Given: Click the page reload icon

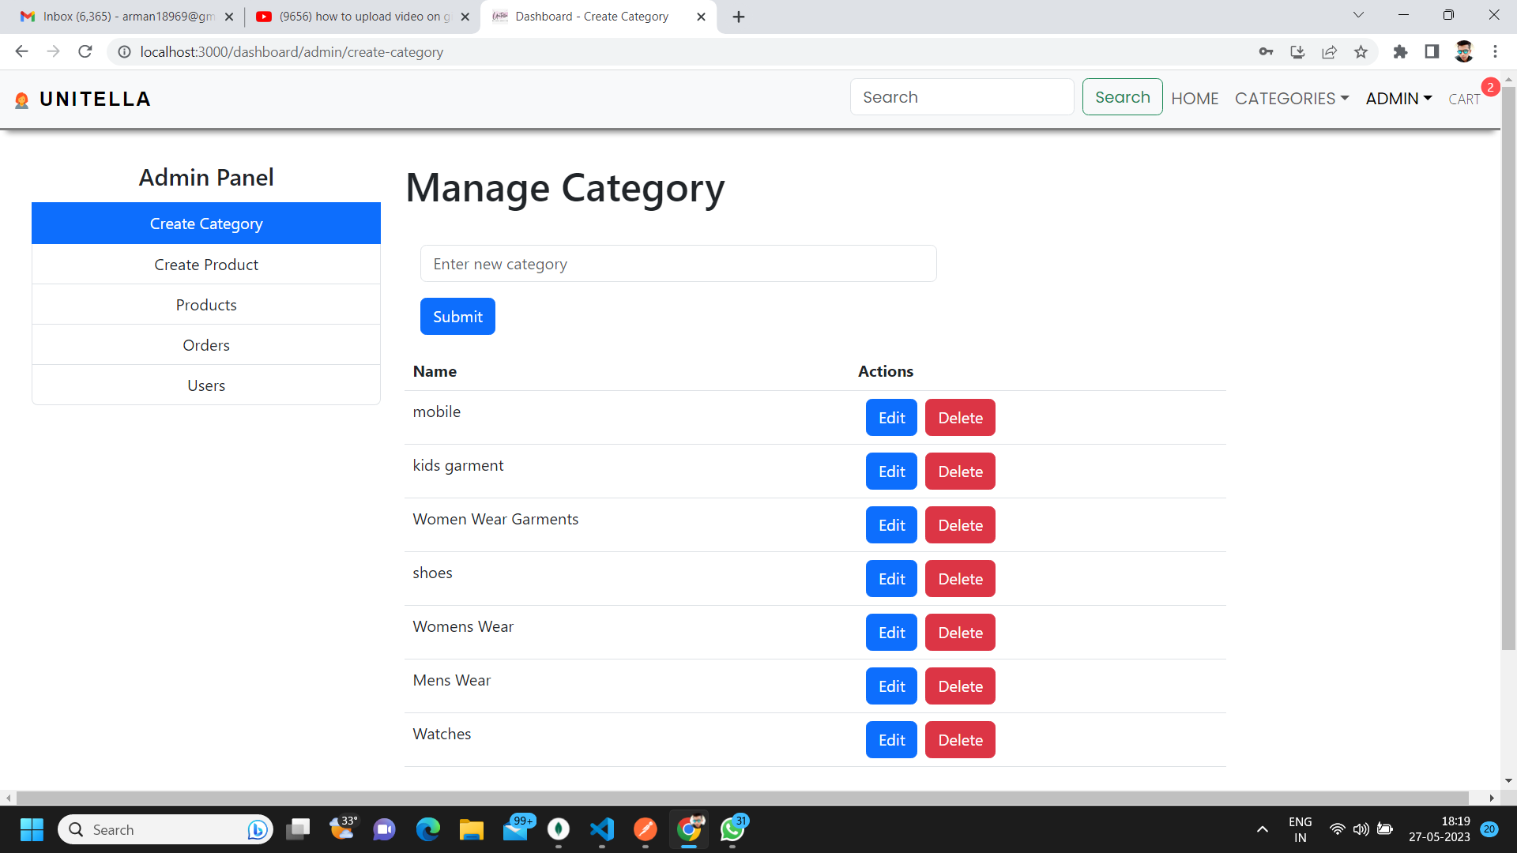Looking at the screenshot, I should tap(85, 51).
